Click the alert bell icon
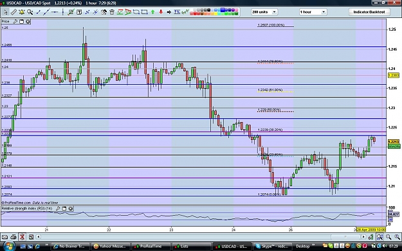 22,12
